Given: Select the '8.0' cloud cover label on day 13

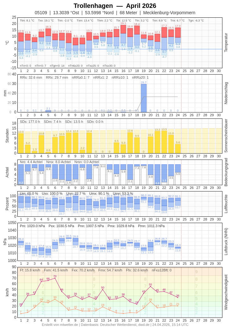Looking at the screenshot, I should (x=103, y=167).
